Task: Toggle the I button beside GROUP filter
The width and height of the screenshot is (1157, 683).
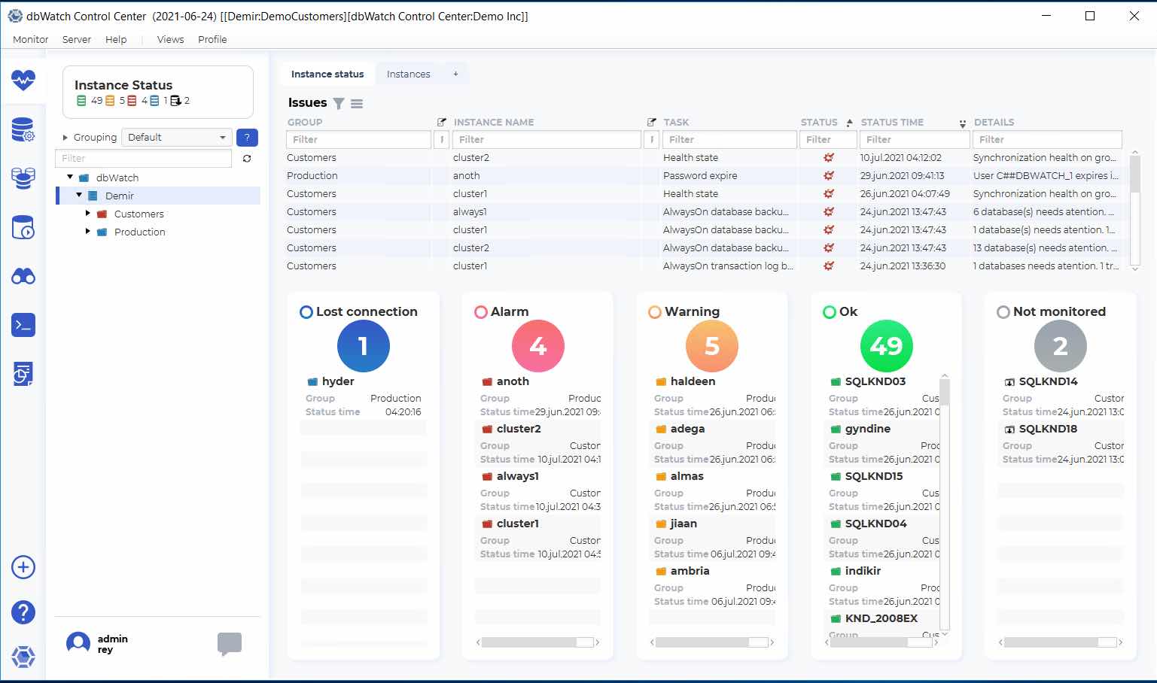Action: tap(442, 139)
